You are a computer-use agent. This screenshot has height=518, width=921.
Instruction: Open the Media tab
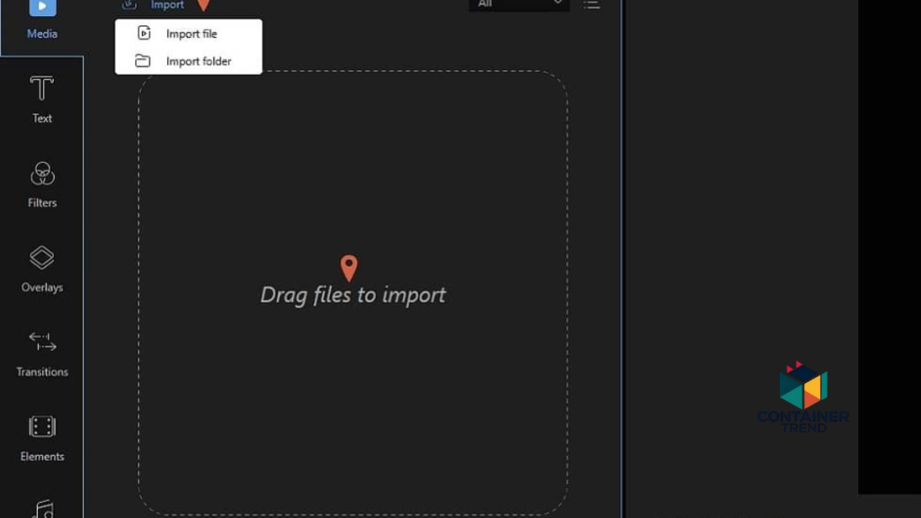tap(41, 20)
